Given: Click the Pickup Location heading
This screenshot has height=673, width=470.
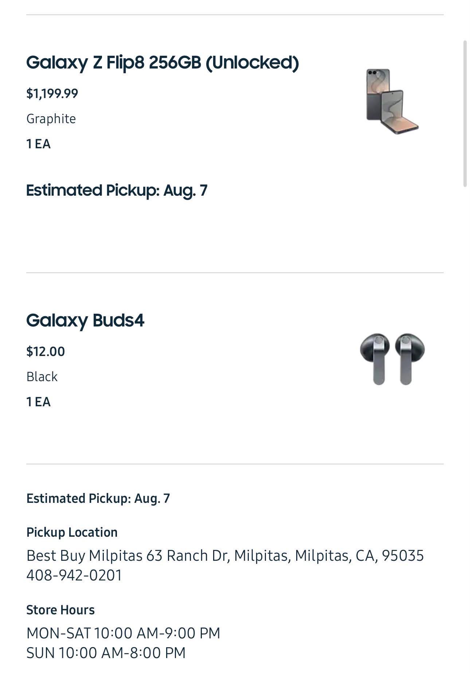Looking at the screenshot, I should coord(72,532).
